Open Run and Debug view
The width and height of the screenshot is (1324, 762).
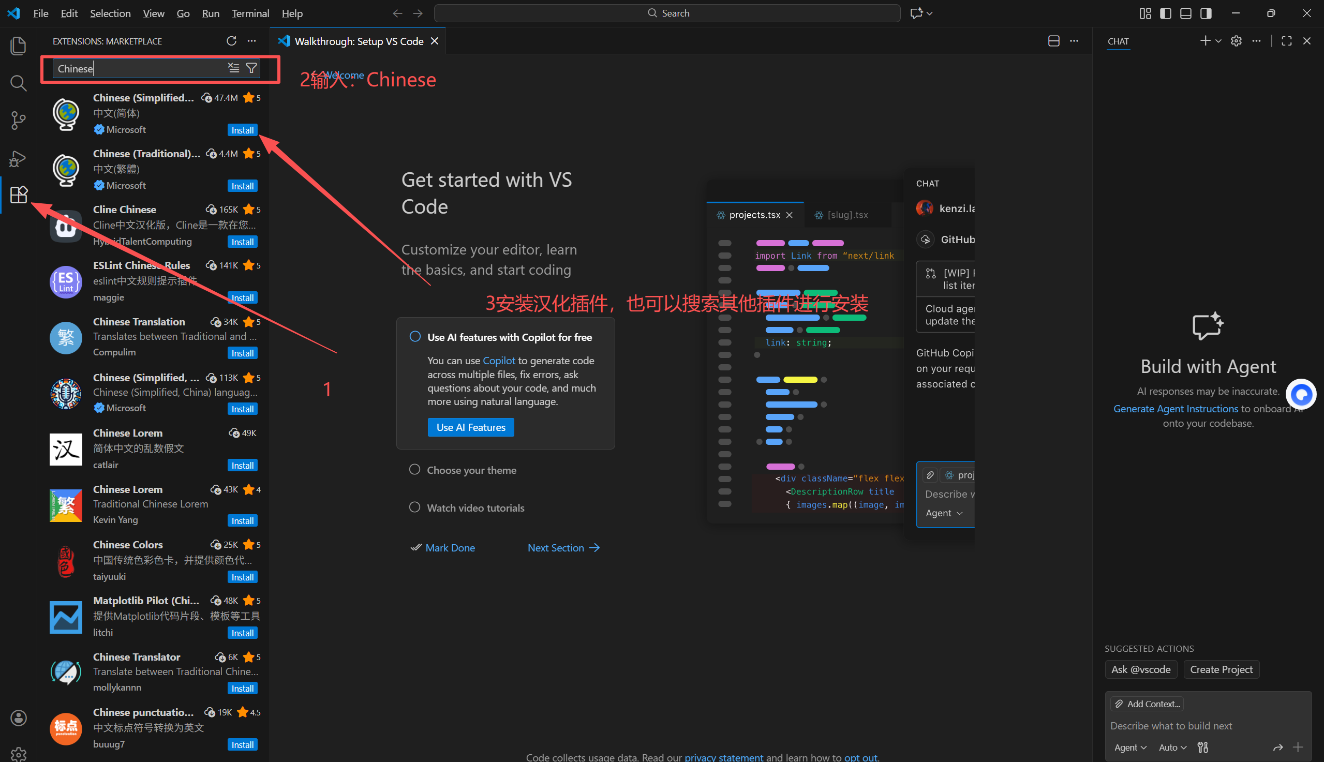pos(18,158)
